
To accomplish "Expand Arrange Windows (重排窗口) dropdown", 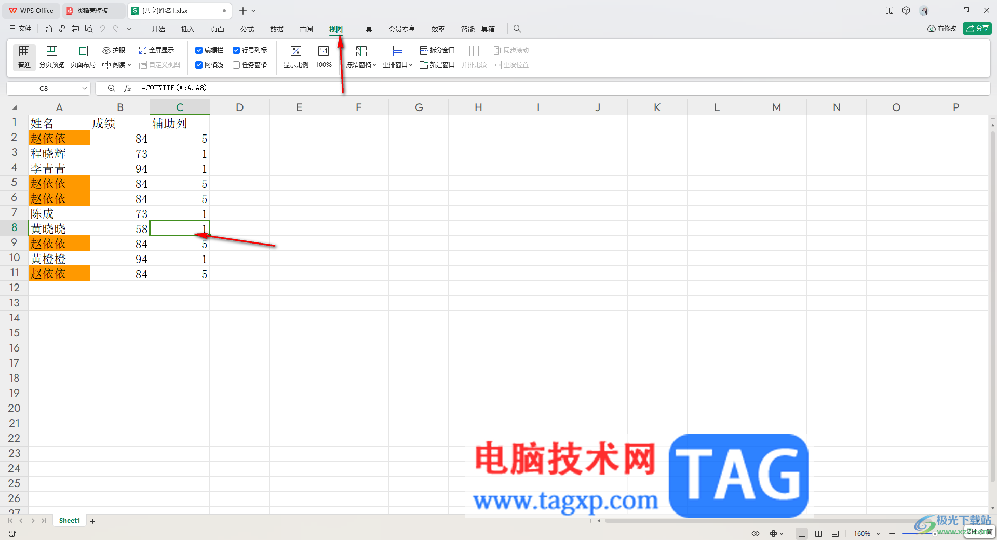I will [x=411, y=65].
